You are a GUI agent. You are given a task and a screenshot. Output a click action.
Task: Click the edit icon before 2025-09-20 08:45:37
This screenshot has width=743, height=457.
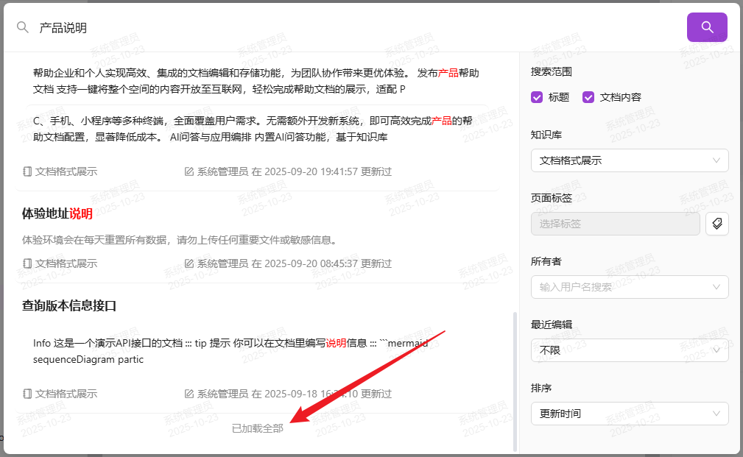coord(189,263)
